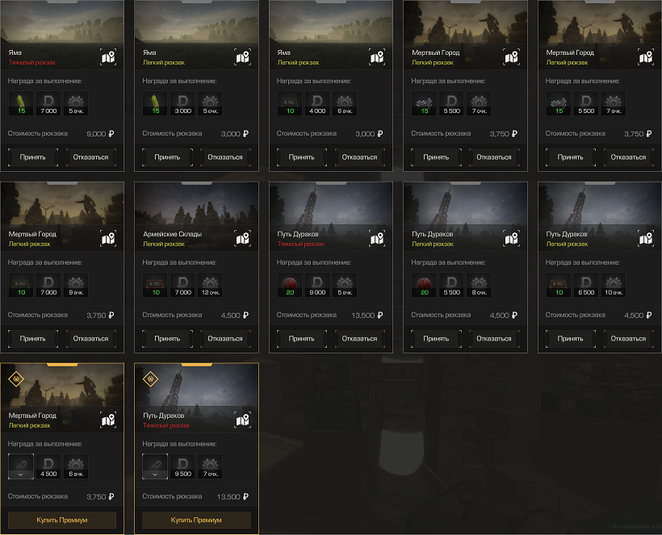The width and height of the screenshot is (662, 535).
Task: Click premium badge on gold Мертвый Город card
Action: (x=16, y=379)
